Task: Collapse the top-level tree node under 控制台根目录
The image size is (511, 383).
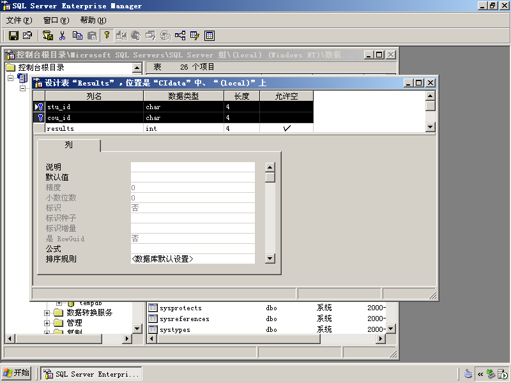Action: [11, 78]
